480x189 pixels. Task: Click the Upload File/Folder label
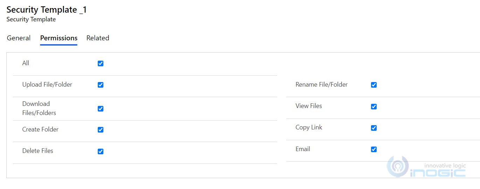point(47,85)
